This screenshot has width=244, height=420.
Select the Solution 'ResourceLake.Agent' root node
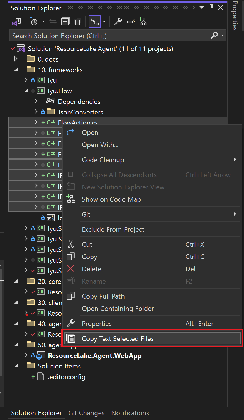[101, 49]
